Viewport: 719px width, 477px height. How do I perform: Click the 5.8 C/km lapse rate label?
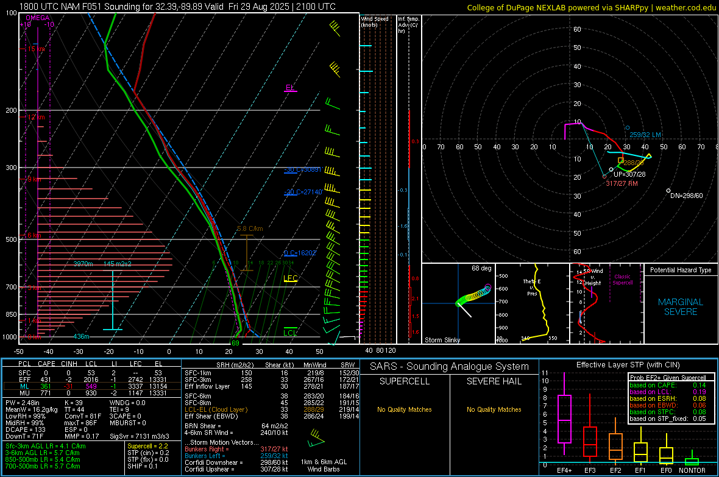click(x=250, y=228)
